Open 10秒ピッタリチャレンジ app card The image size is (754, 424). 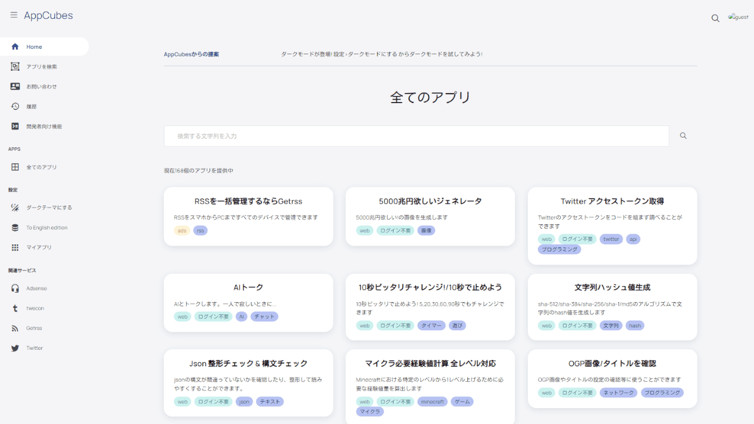pos(430,307)
